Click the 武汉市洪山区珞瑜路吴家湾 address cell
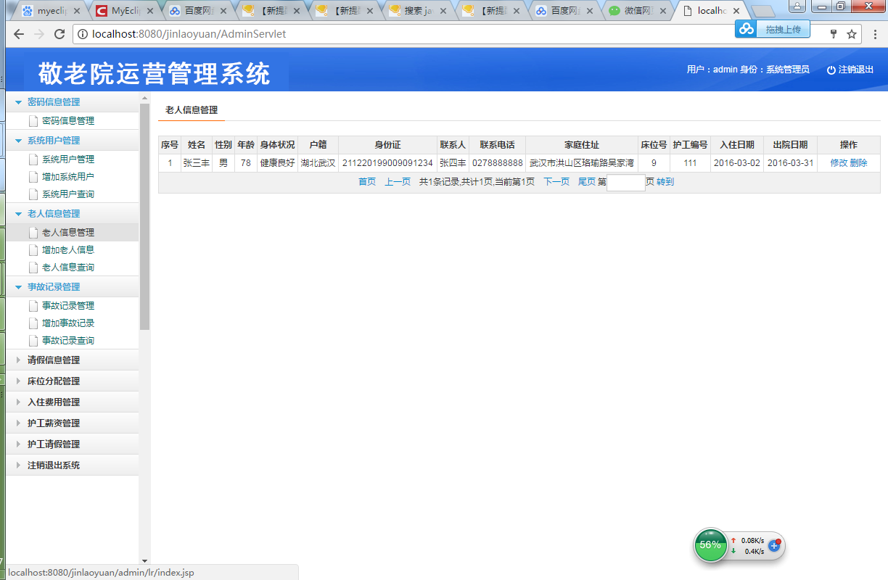 pyautogui.click(x=582, y=163)
